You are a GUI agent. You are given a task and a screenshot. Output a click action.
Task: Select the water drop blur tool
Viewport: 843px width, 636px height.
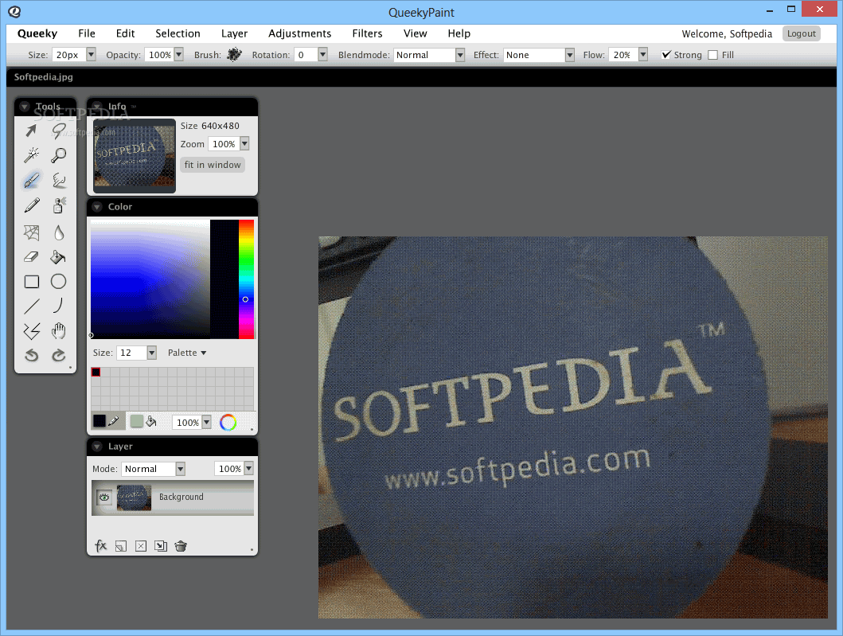(59, 232)
